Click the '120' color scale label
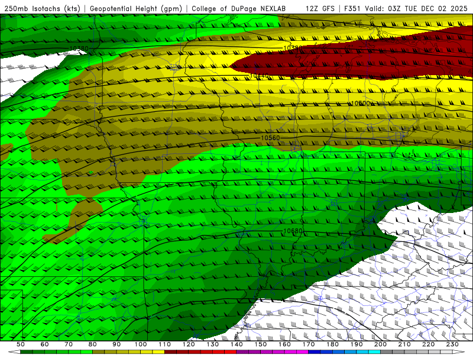This screenshot has height=355, width=473. (x=189, y=344)
